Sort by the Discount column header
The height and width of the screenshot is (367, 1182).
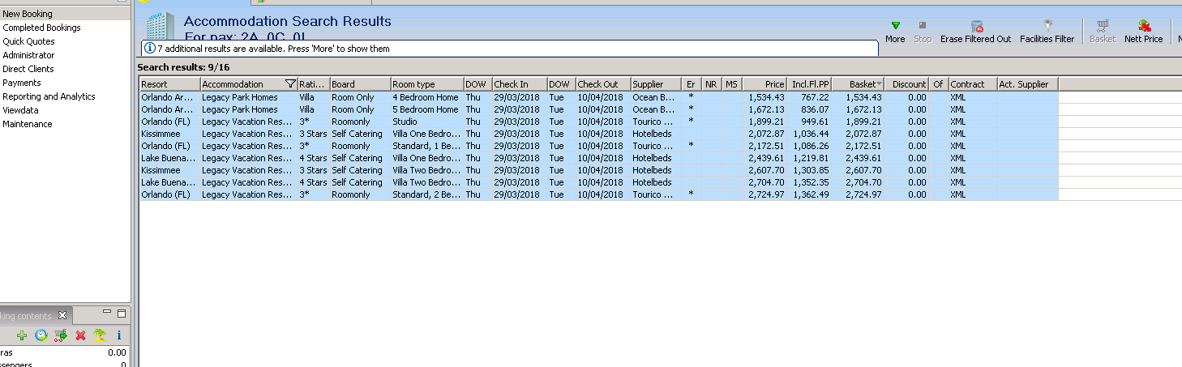(x=906, y=84)
